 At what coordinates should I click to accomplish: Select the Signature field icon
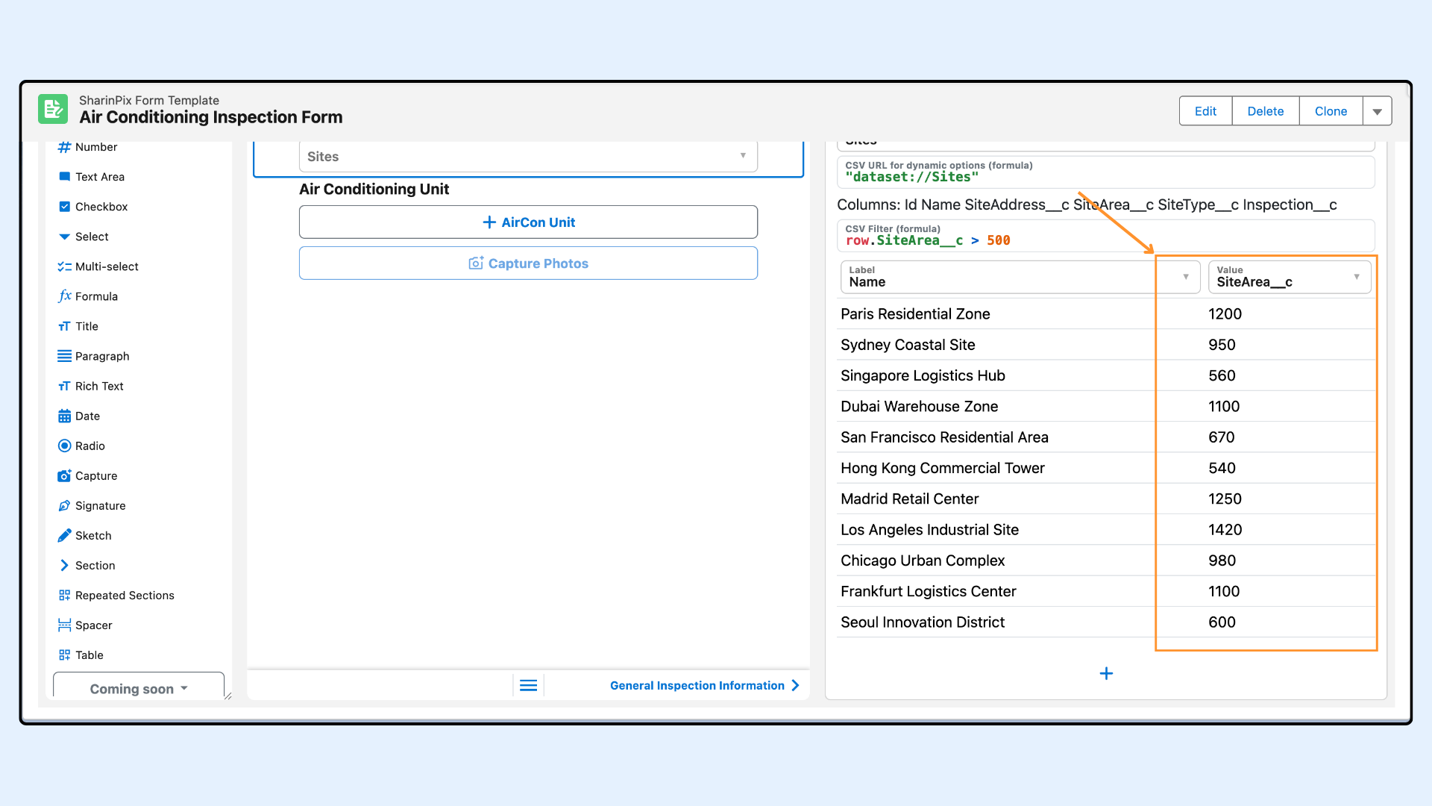(x=64, y=506)
